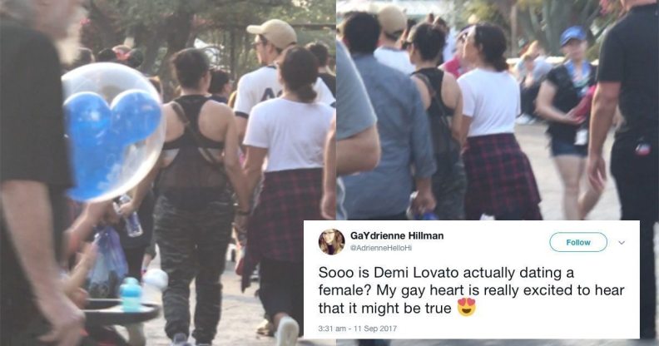Click the blue Mickey-shaped balloon
The width and height of the screenshot is (659, 346).
pos(112,133)
